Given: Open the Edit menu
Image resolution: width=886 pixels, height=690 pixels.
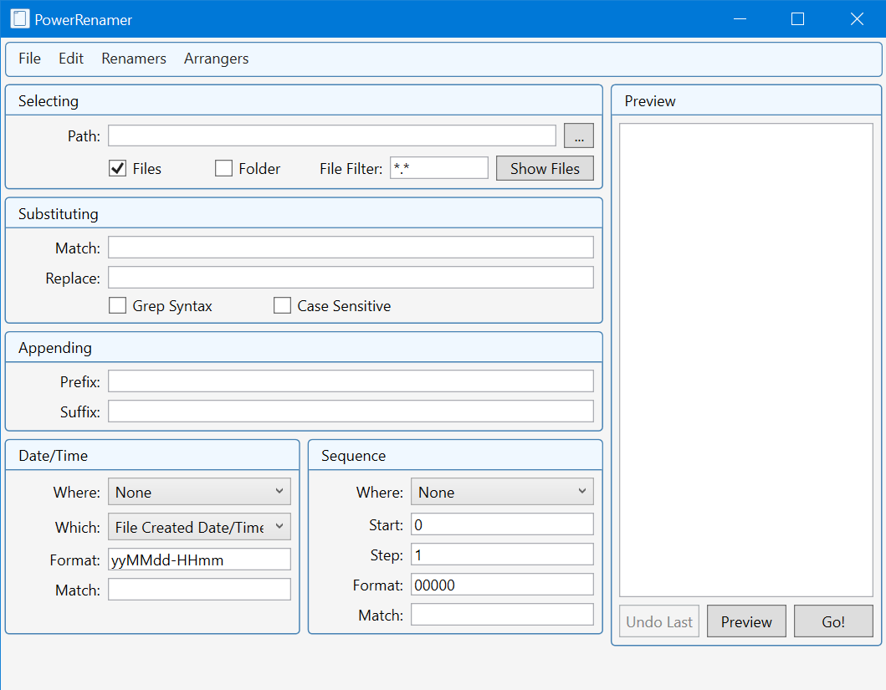Looking at the screenshot, I should click(x=70, y=59).
